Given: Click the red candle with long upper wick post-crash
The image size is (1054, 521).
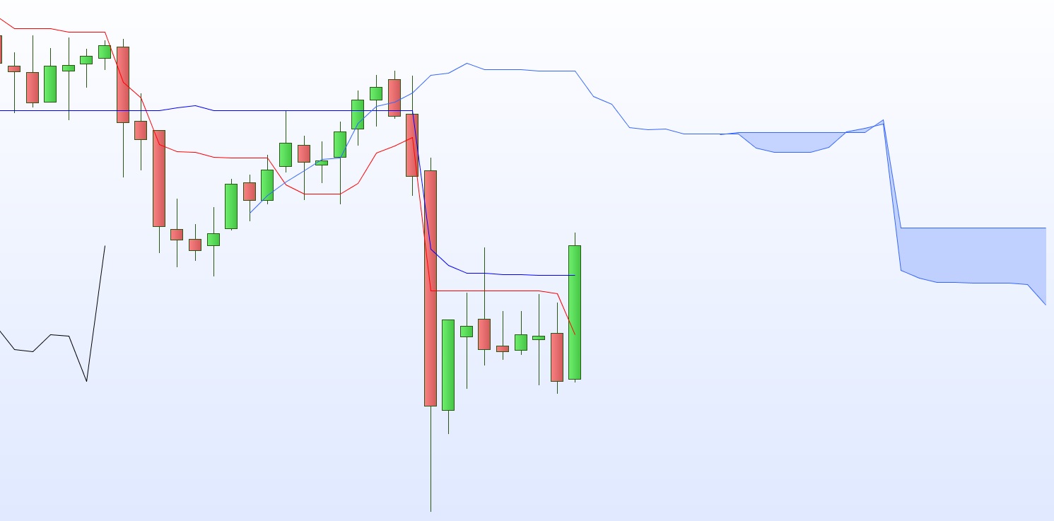Looking at the screenshot, I should pos(484,334).
